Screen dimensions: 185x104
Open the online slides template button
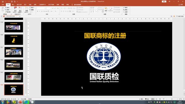(x=15, y=10)
